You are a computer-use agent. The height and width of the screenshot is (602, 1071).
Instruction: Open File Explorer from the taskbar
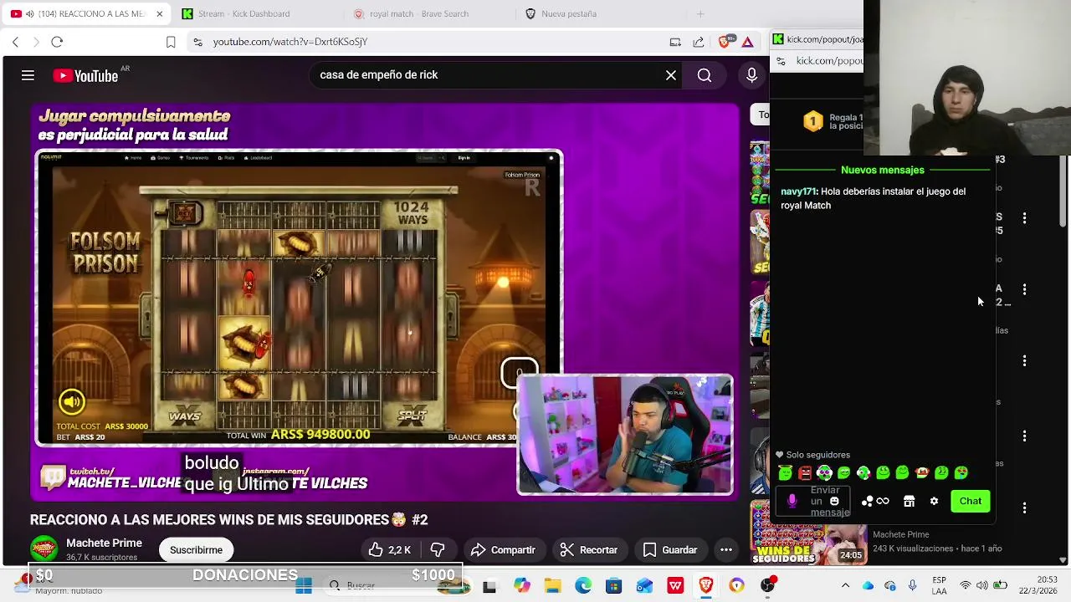click(x=552, y=586)
